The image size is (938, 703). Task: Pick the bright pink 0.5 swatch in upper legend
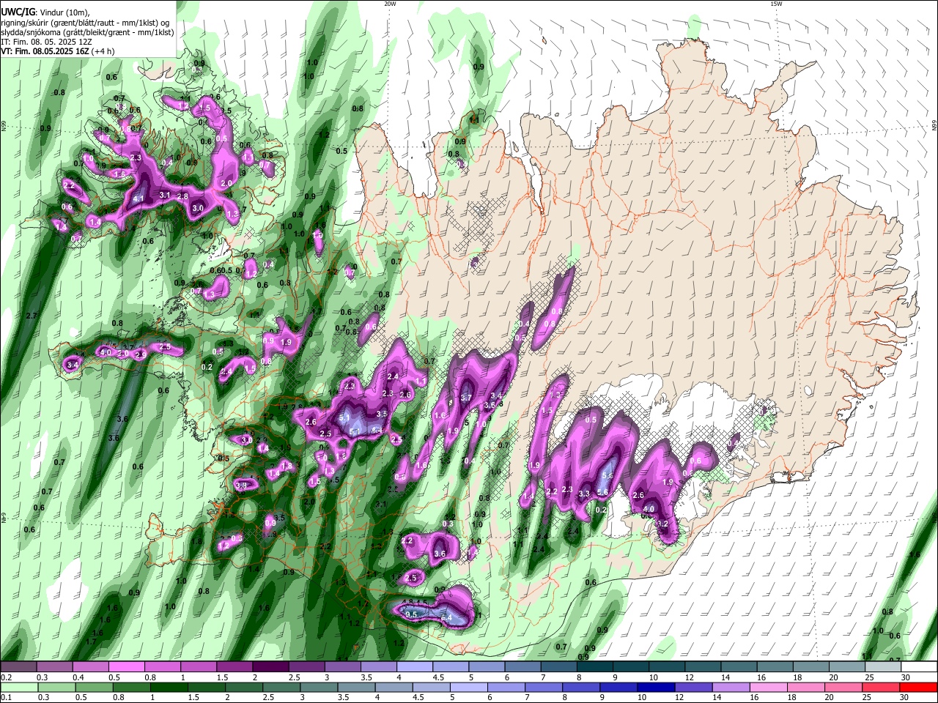(126, 666)
